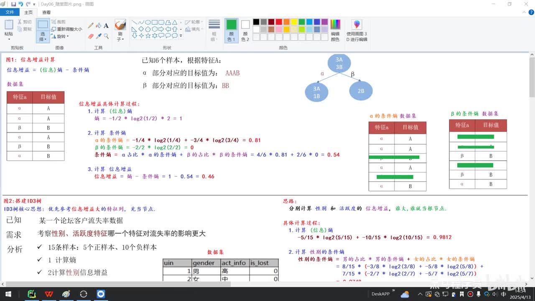
Task: Click the Paint icon in taskbar
Action: (x=66, y=294)
